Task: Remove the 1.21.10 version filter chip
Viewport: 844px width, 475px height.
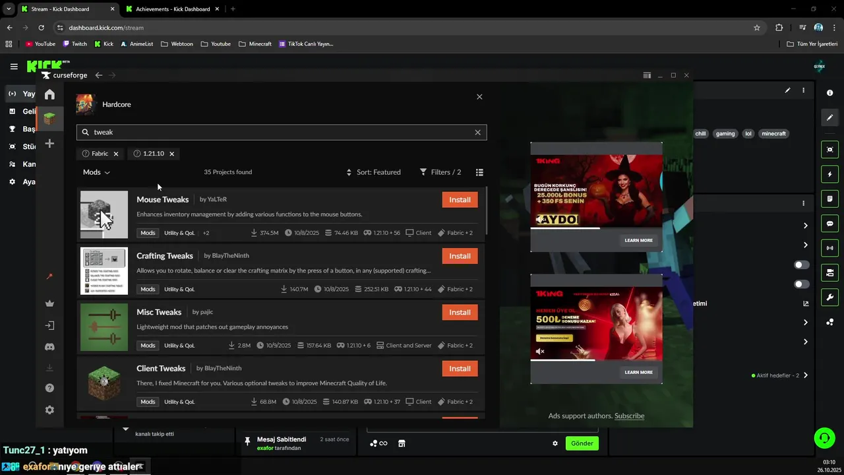Action: pyautogui.click(x=171, y=154)
